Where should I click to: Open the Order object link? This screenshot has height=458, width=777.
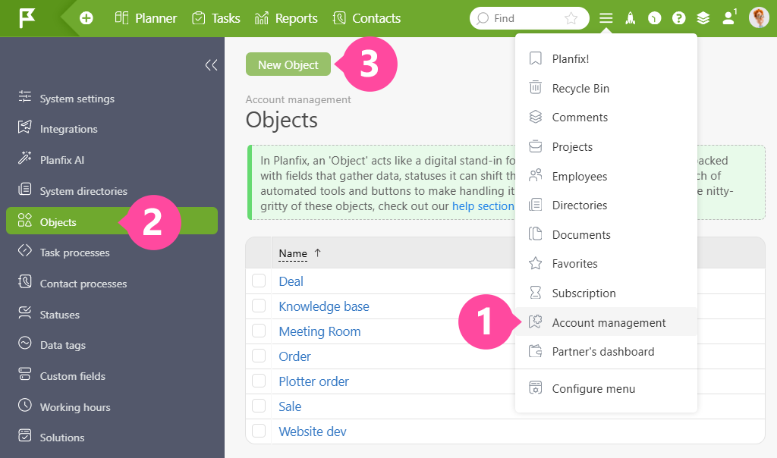pyautogui.click(x=294, y=356)
